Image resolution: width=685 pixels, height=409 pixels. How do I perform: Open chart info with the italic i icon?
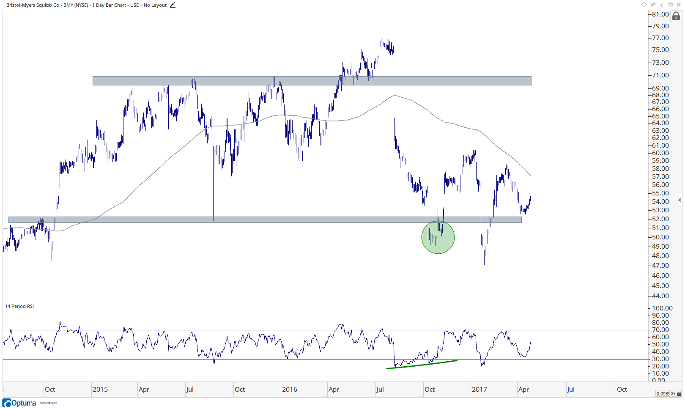coord(662,5)
